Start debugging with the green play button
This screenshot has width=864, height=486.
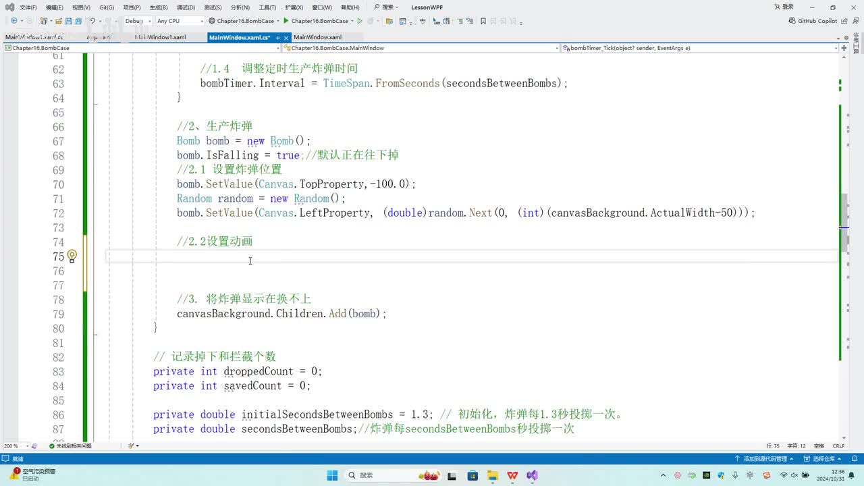[x=286, y=21]
